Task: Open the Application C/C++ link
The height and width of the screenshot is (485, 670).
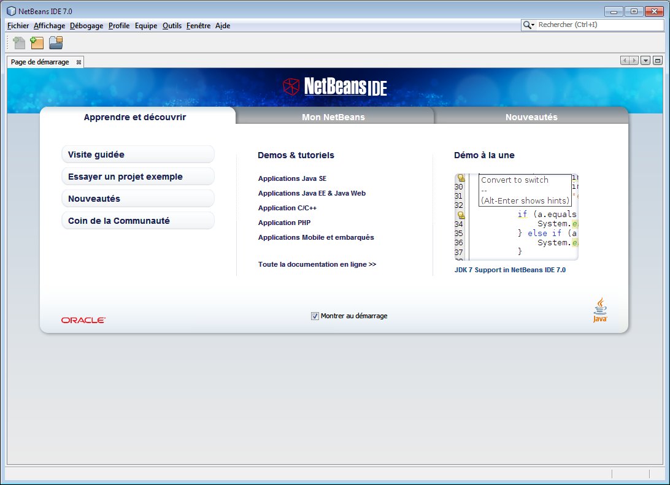Action: click(x=287, y=208)
